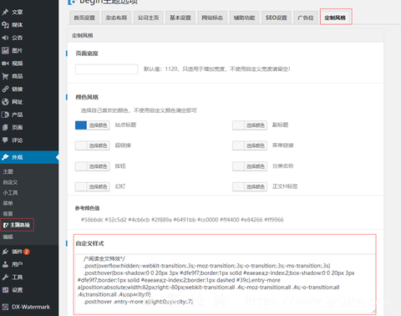Switch to the 首页设置 tab

84,18
